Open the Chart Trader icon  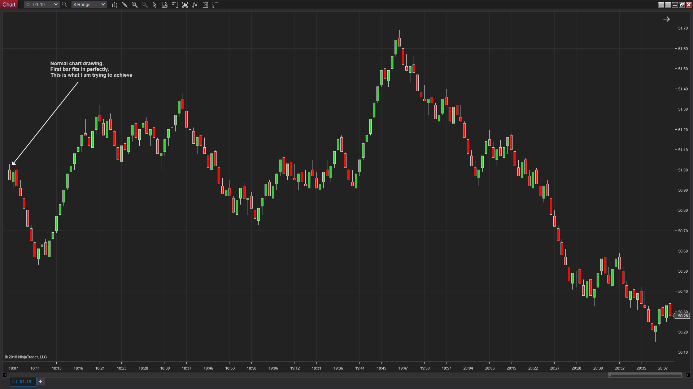175,5
